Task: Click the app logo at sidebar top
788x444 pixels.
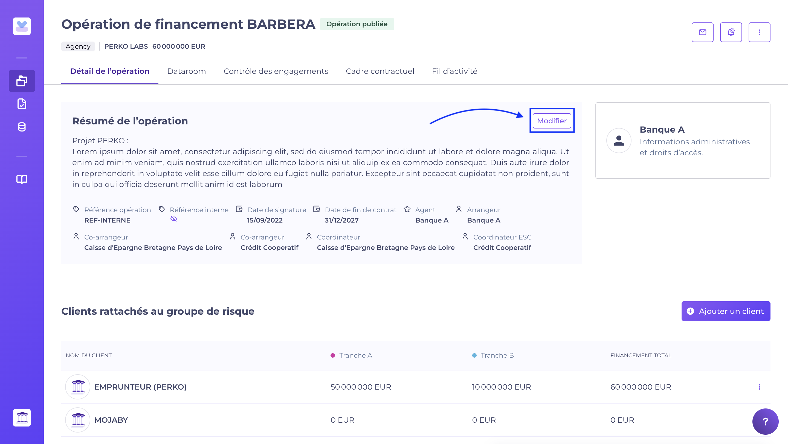Action: click(22, 26)
